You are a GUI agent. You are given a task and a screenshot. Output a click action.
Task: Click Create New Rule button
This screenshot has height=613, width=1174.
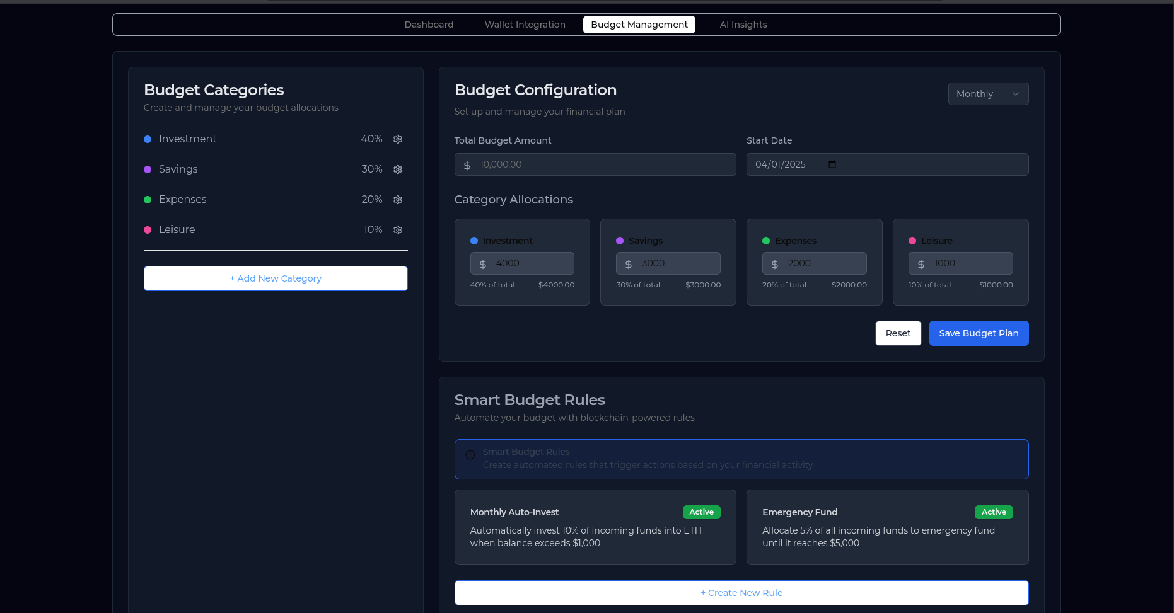pos(741,593)
